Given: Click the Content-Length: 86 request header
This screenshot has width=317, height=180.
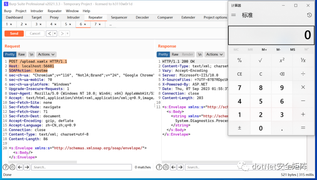Looking at the screenshot, I should [28, 139].
